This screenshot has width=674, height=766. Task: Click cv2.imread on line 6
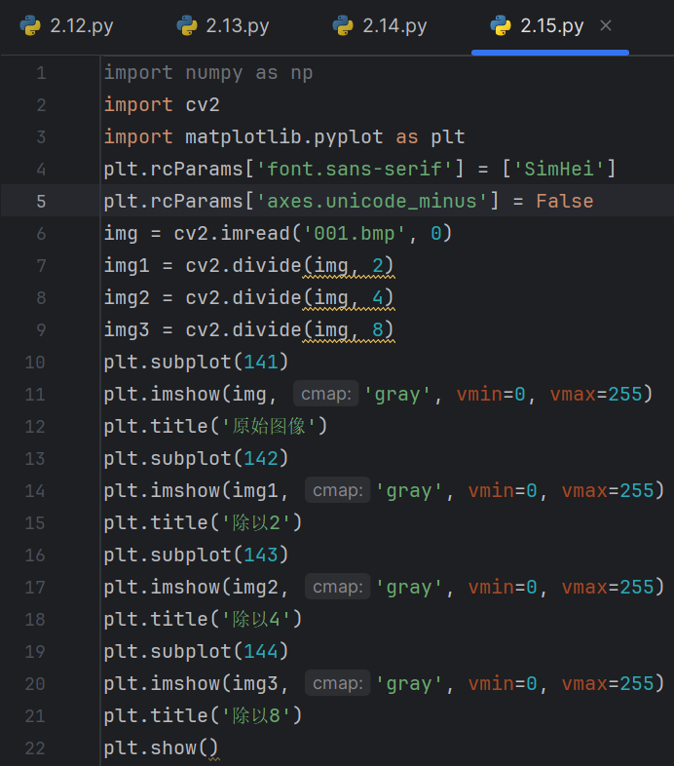(232, 234)
